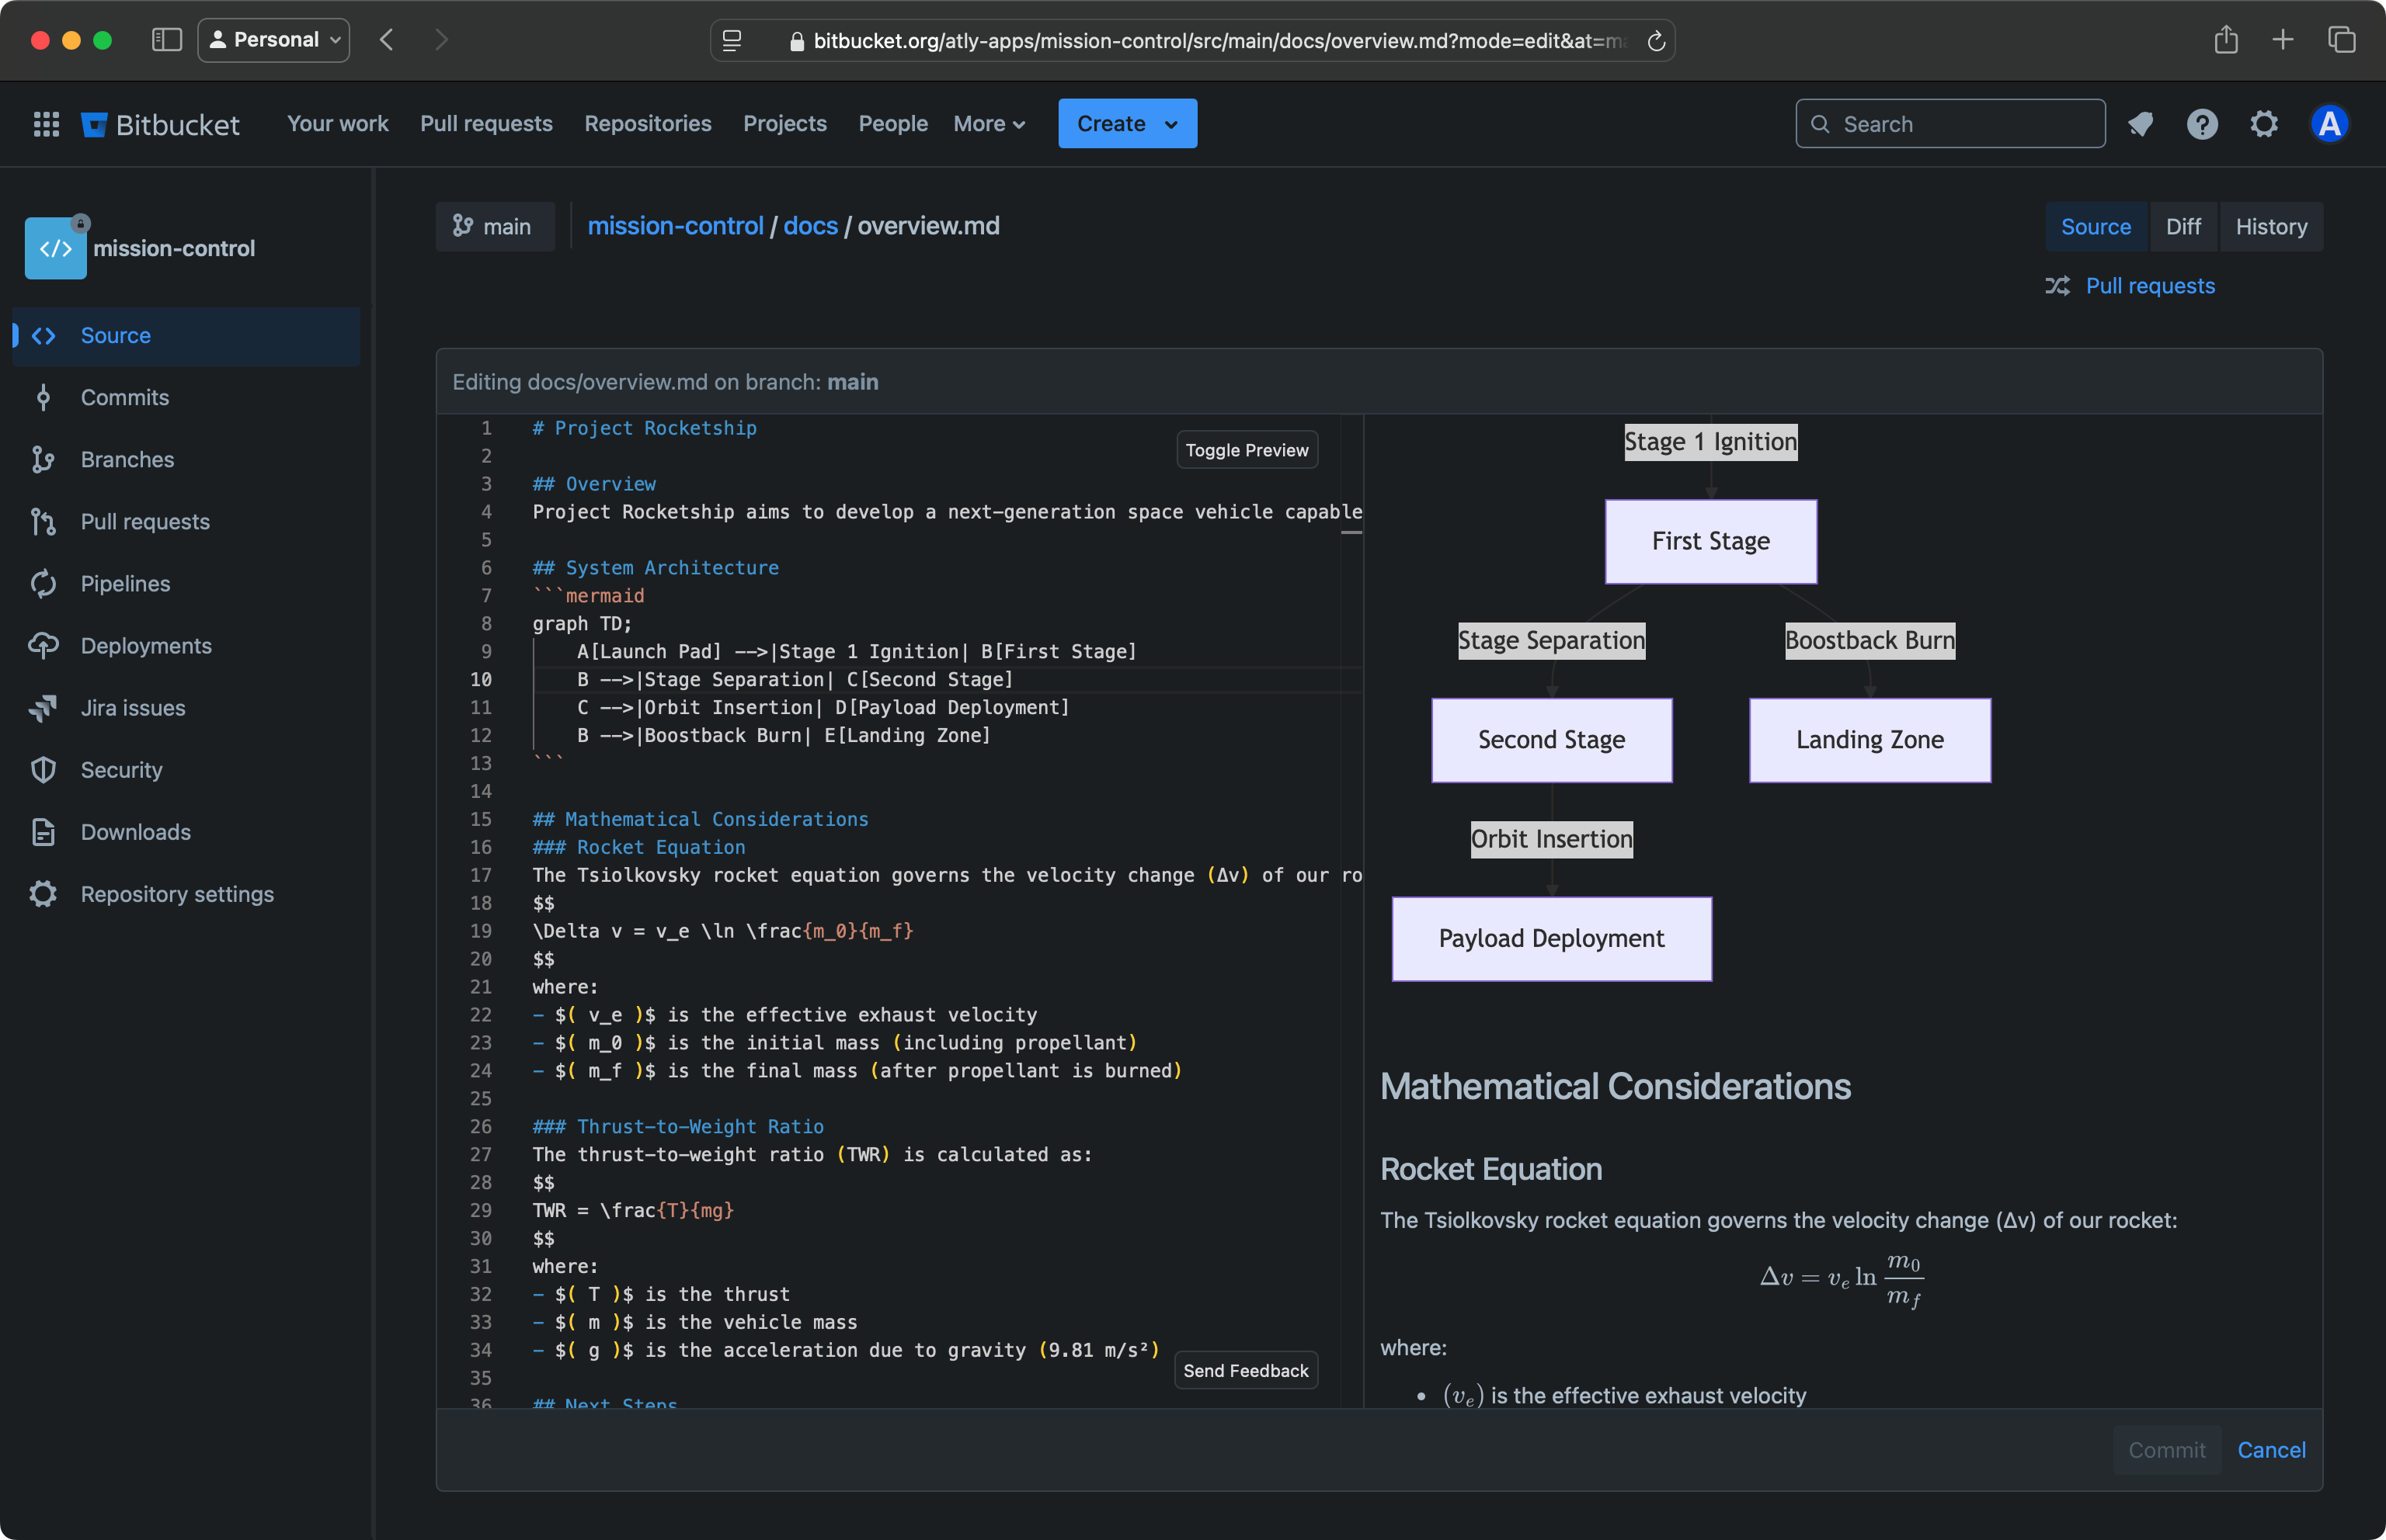The height and width of the screenshot is (1540, 2386).
Task: Open the notifications megaphone icon
Action: click(x=2140, y=124)
